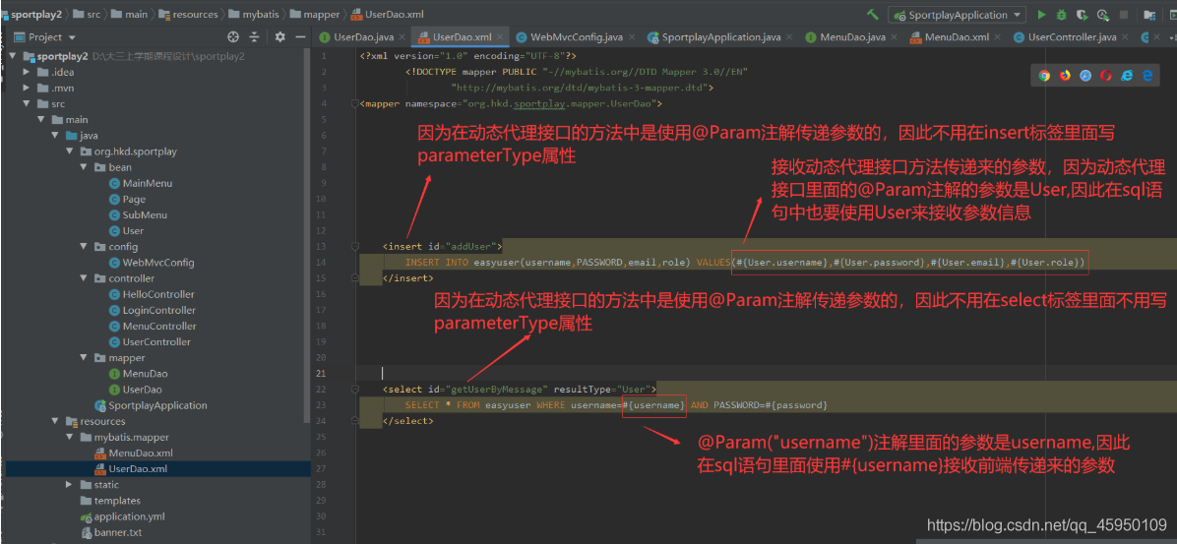Click fold marker beside select tag
1177x544 pixels.
coord(355,389)
